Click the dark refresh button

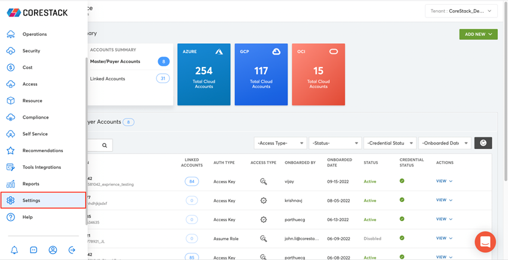coord(483,143)
